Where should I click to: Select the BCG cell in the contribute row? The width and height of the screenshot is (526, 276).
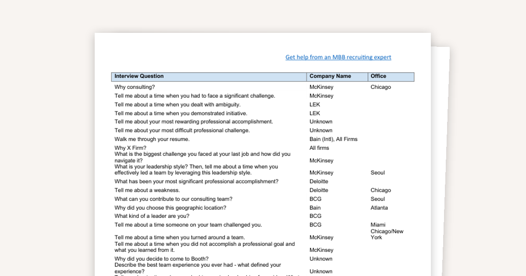click(x=315, y=199)
